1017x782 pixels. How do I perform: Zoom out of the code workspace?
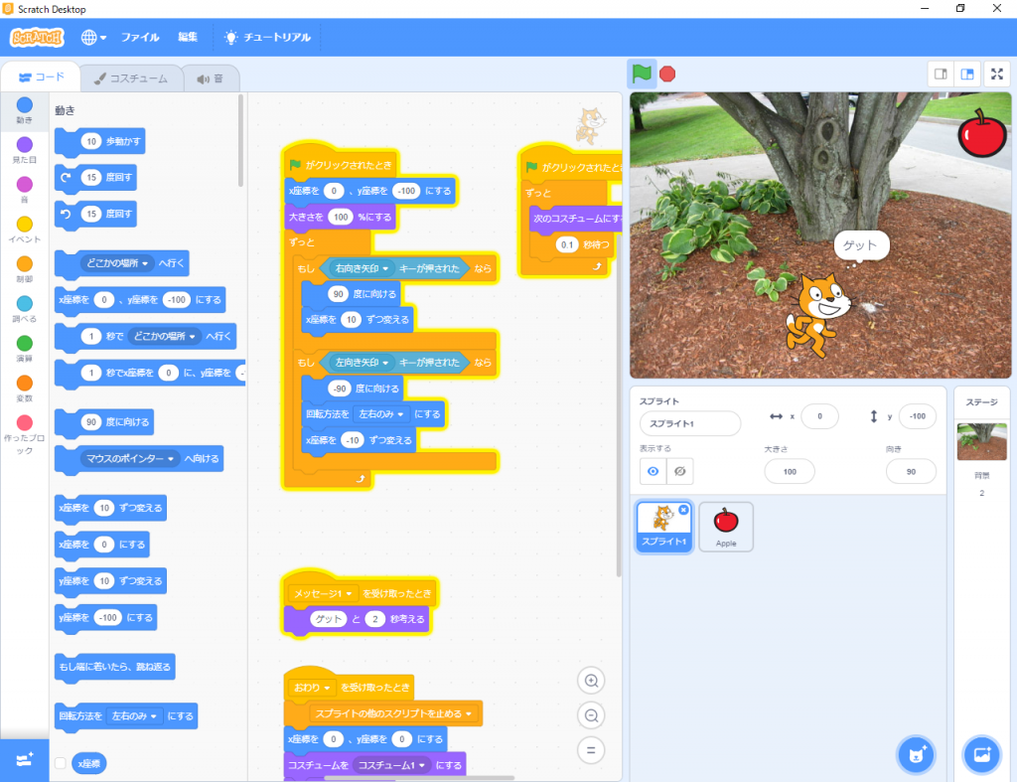tap(591, 715)
